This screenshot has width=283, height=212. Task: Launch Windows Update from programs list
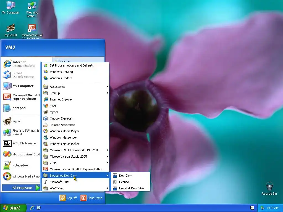(75, 78)
